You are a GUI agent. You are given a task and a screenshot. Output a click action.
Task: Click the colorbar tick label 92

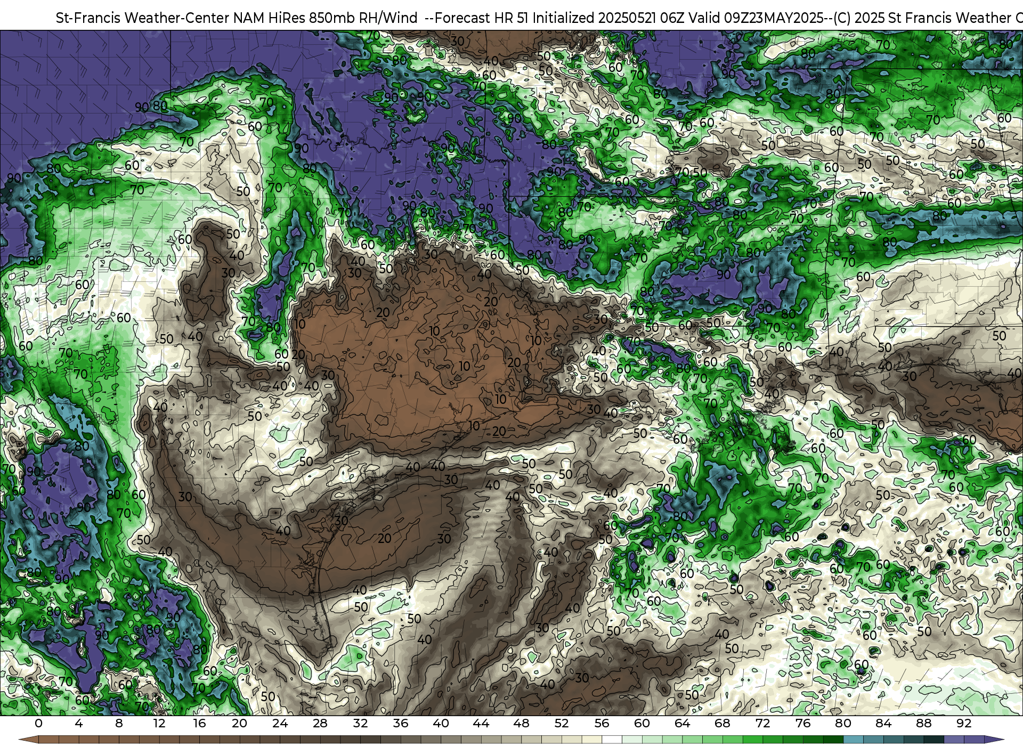(x=964, y=723)
